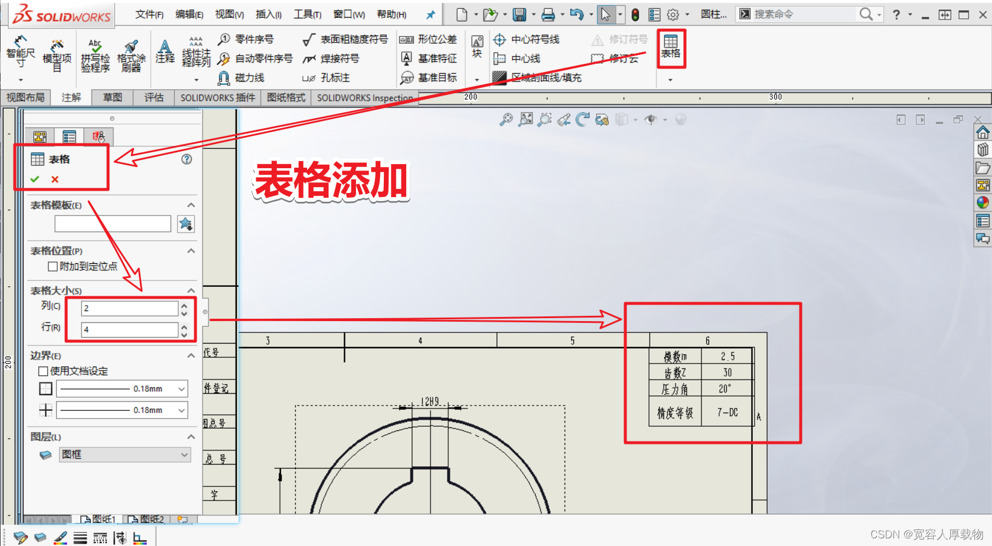Cancel table with red X
Screen dimensions: 992x546
(x=55, y=179)
